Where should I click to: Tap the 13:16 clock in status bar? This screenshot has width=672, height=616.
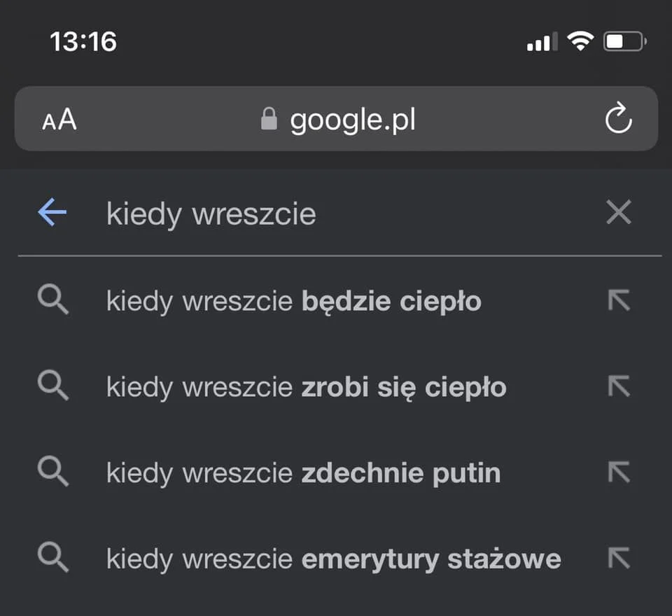[x=83, y=41]
